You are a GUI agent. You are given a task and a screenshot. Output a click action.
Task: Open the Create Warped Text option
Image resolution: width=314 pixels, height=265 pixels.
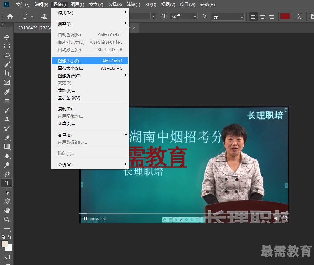[299, 16]
